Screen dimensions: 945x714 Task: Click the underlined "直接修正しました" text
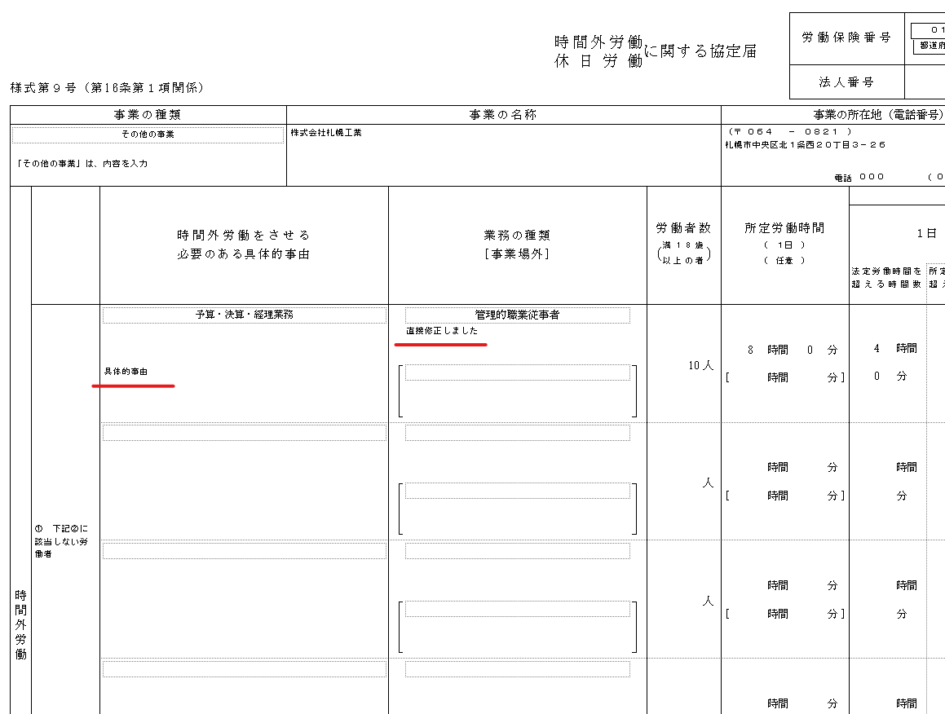442,331
